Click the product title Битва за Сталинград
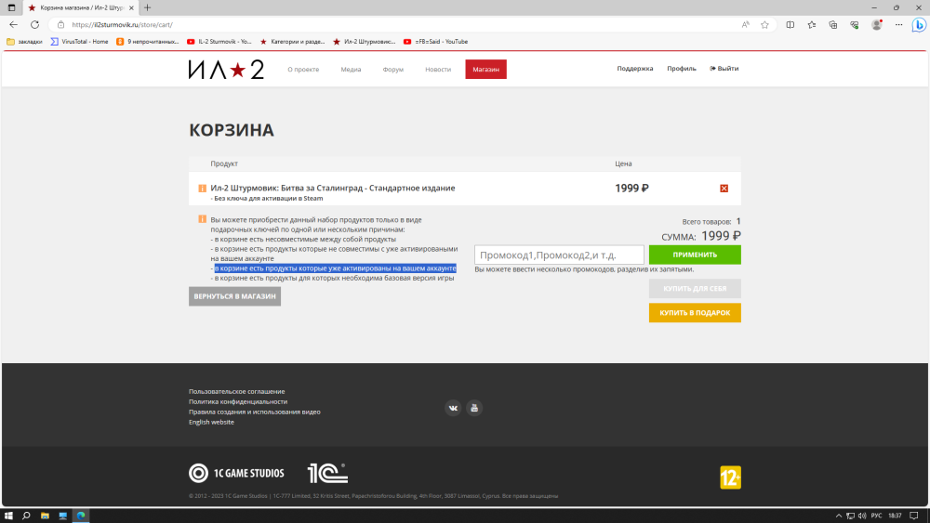Screen dimensions: 930x523 333,188
